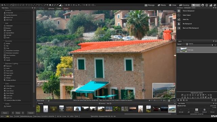Open Split Tone filter
The image size is (217, 122).
click(x=8, y=98)
